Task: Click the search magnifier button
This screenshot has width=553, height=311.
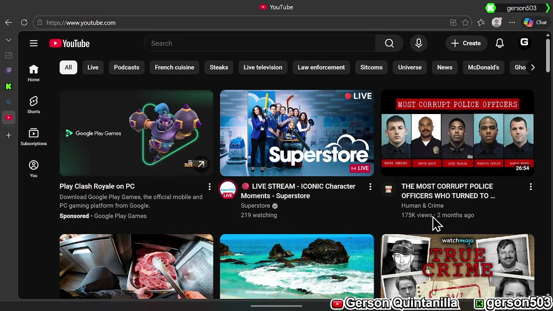Action: pyautogui.click(x=389, y=43)
